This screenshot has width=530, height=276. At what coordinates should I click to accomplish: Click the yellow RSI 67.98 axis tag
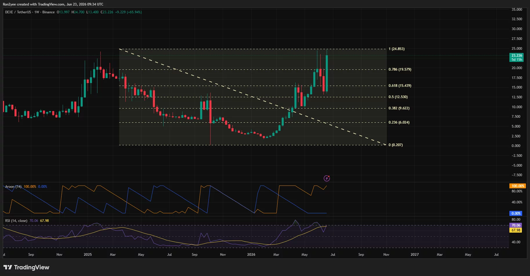click(516, 230)
